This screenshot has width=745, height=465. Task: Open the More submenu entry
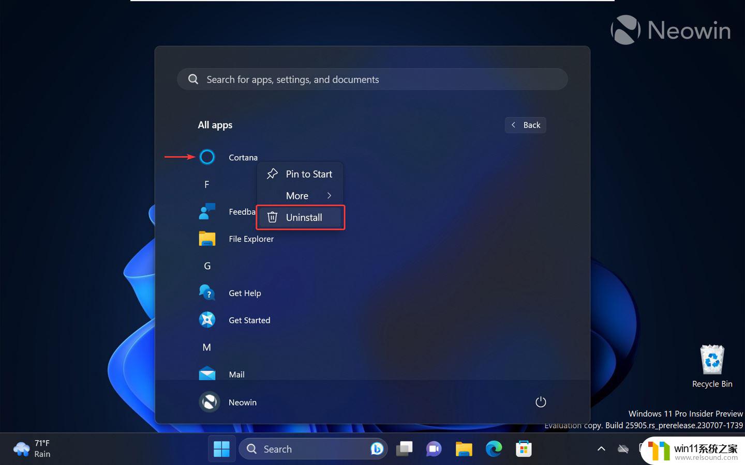point(300,196)
